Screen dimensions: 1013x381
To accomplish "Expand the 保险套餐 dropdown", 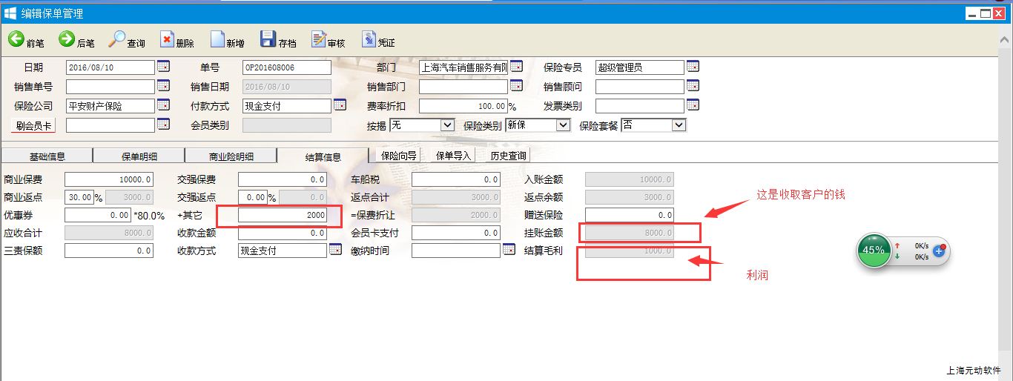I will coord(679,125).
